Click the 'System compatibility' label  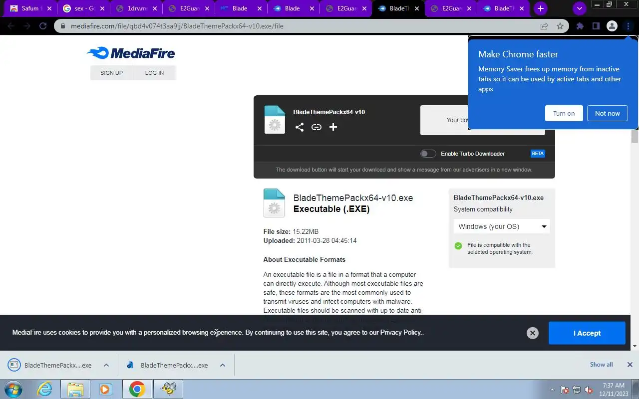(483, 209)
